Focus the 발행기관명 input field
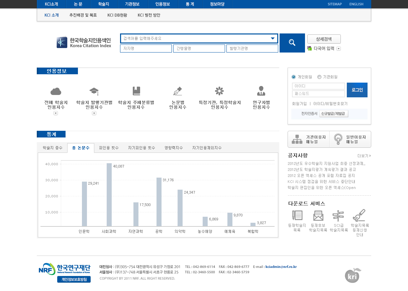Viewport: 408px width, 291px height. (252, 48)
